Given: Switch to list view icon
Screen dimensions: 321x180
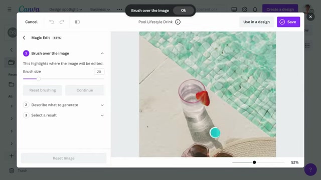Looking at the screenshot, I should click(307, 45).
